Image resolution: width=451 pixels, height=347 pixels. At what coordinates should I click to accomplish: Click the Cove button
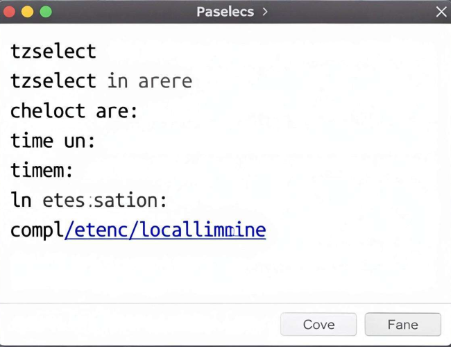[318, 324]
